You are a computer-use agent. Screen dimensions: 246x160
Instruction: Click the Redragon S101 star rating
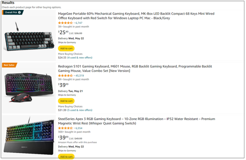coord(65,75)
